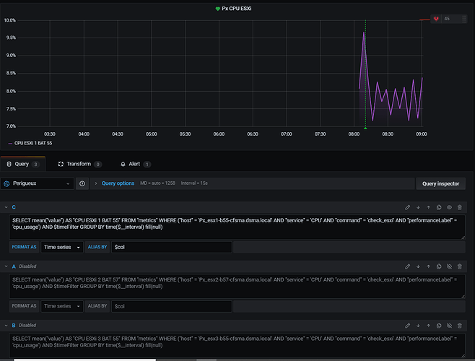Screen dimensions: 475x361
Task: Duplicate query A
Action: pyautogui.click(x=439, y=266)
